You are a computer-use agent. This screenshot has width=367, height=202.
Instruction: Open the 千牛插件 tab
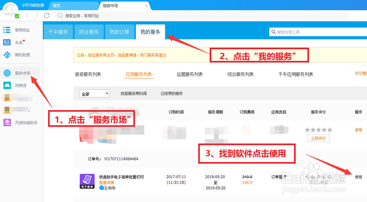point(58,32)
